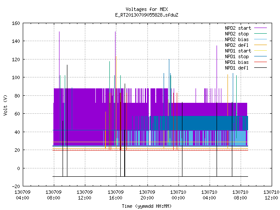
Task: Select the NPD2 bias legend label
Action: tap(237, 39)
